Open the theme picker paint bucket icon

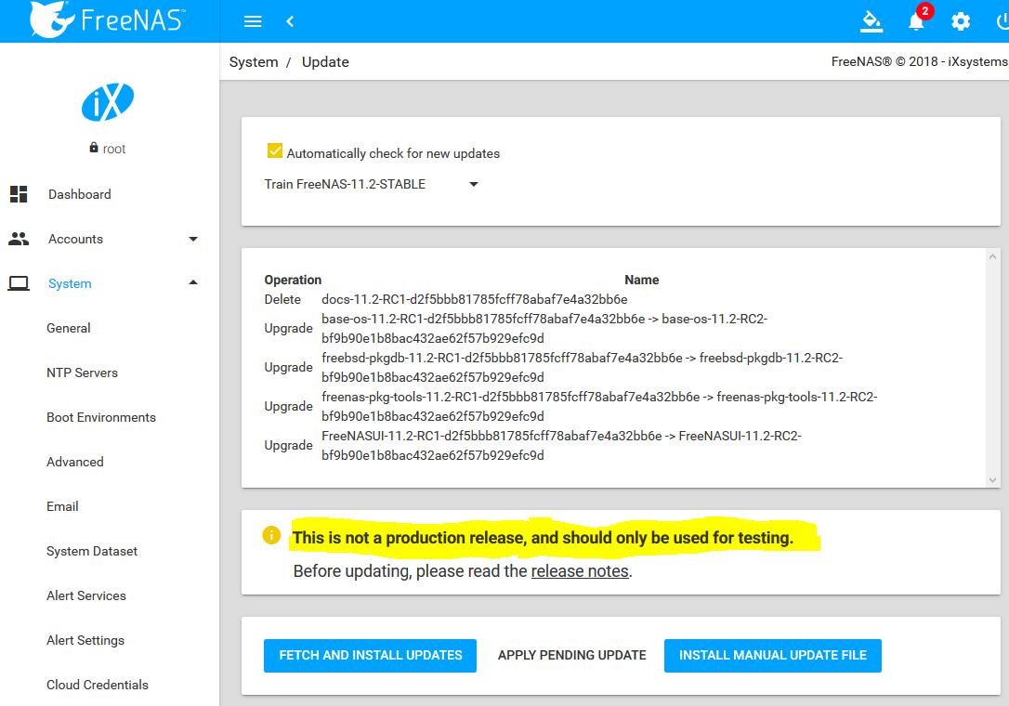[x=871, y=20]
